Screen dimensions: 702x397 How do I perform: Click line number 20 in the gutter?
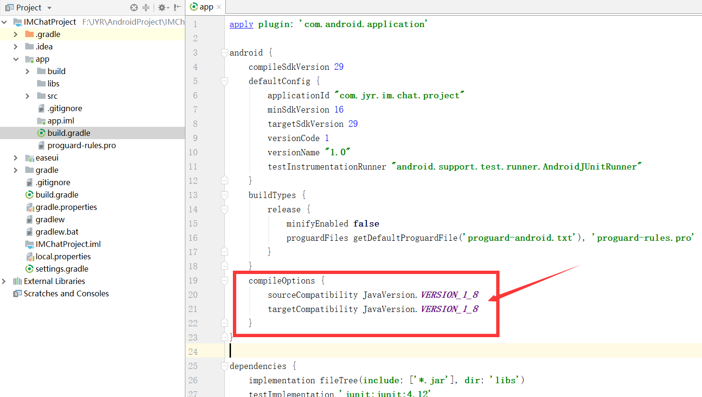coord(193,294)
